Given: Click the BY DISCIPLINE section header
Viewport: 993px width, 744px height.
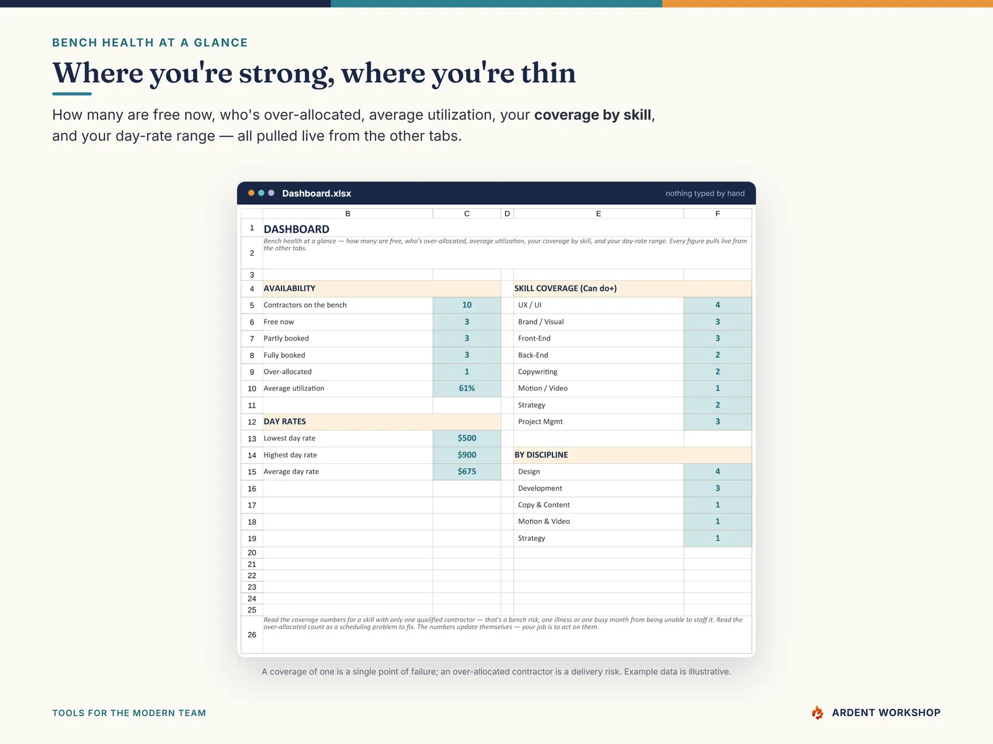Looking at the screenshot, I should point(632,455).
